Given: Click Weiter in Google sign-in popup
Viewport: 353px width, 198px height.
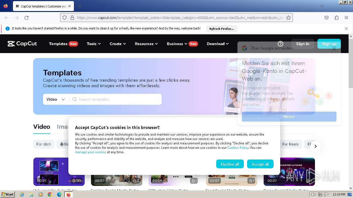Looking at the screenshot, I should point(289,117).
